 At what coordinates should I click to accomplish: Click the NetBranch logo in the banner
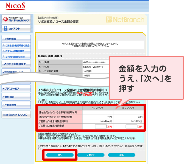(x=125, y=19)
